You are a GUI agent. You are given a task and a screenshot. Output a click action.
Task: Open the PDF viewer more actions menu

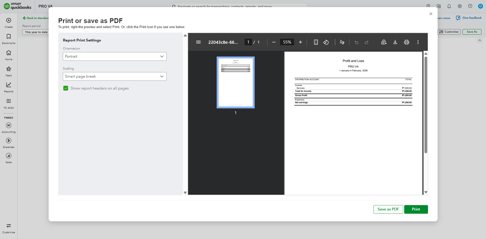point(418,42)
